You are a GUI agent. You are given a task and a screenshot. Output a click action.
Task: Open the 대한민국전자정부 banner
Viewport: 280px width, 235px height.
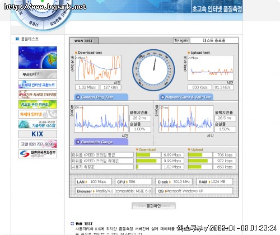click(38, 154)
